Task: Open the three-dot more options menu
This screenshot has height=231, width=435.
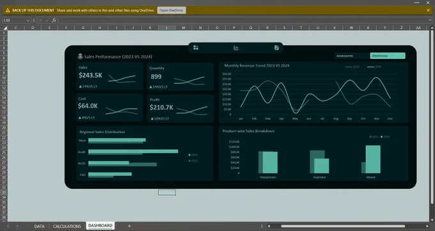Action: (x=417, y=3)
